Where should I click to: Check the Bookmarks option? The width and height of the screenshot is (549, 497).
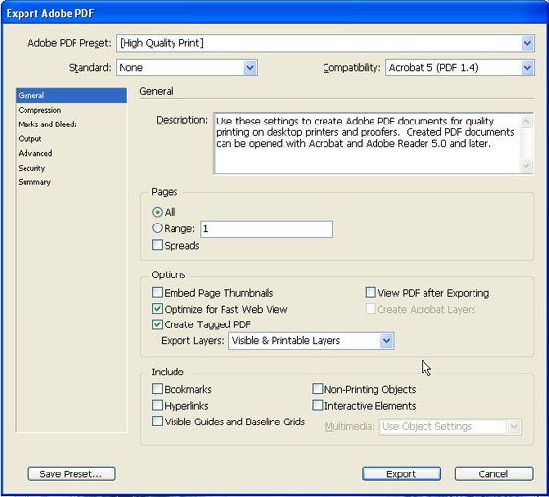tap(157, 389)
